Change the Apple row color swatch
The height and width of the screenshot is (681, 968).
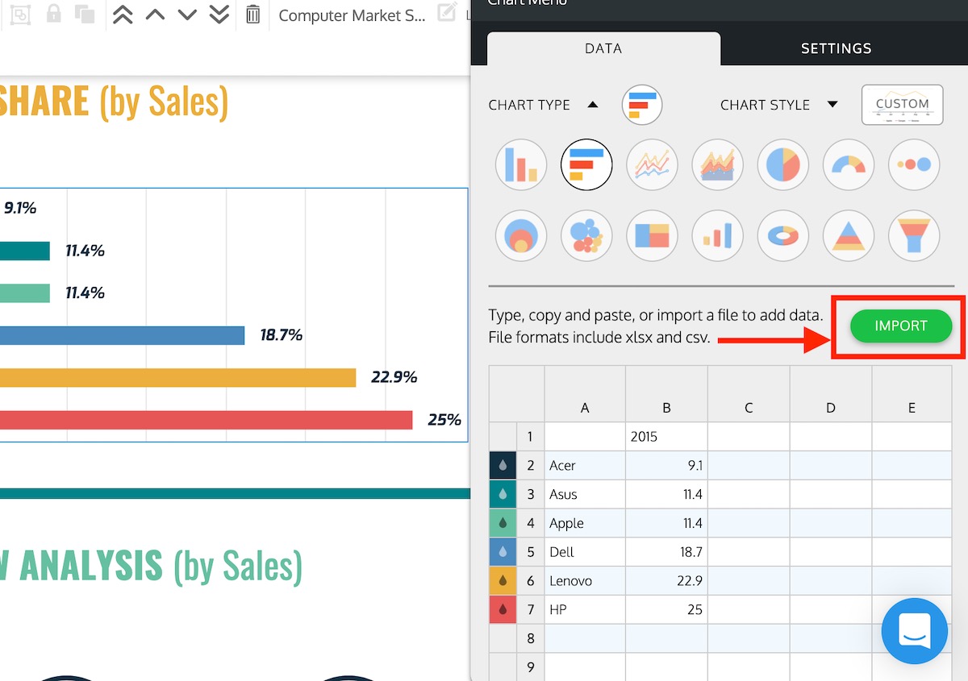pyautogui.click(x=503, y=523)
